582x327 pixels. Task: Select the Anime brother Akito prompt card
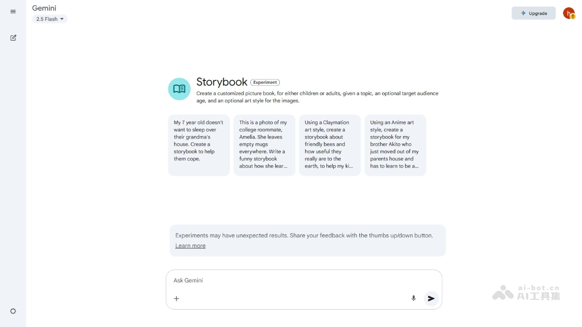[x=395, y=145]
